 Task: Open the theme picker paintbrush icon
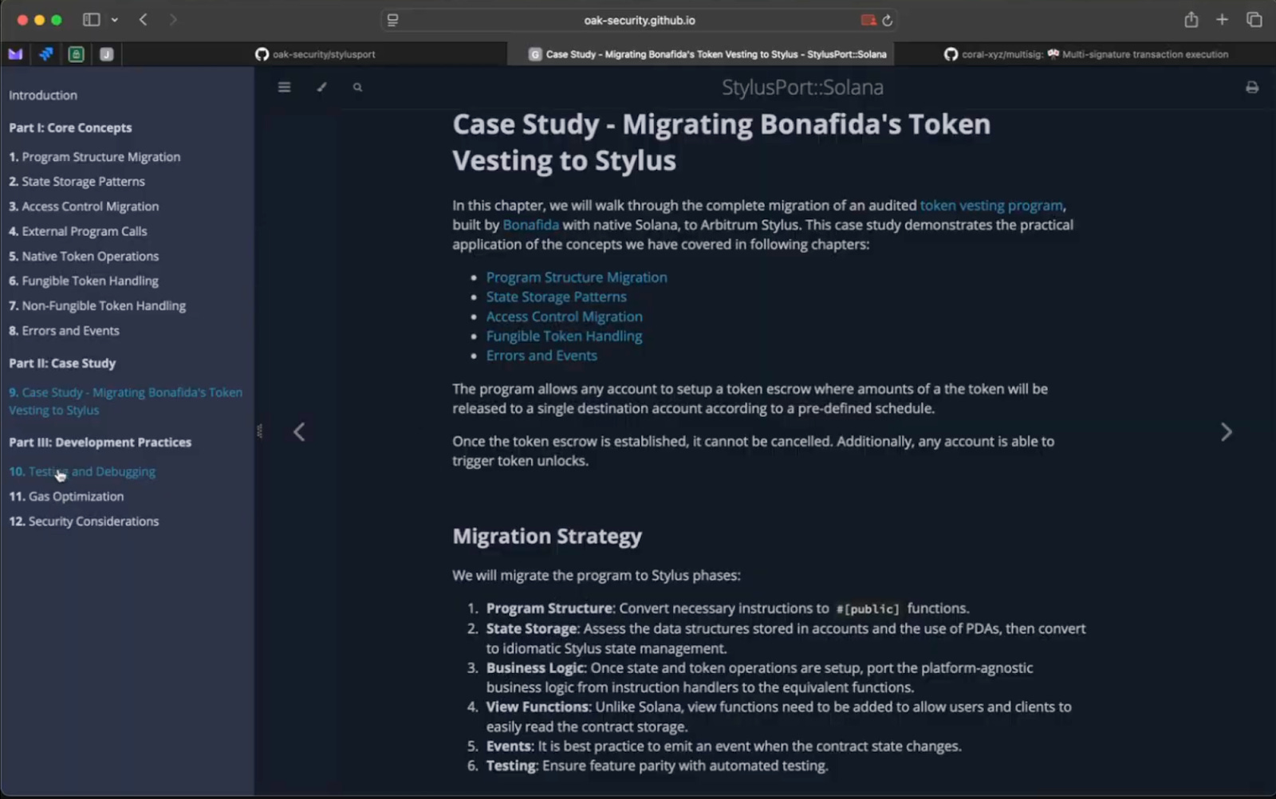coord(321,87)
